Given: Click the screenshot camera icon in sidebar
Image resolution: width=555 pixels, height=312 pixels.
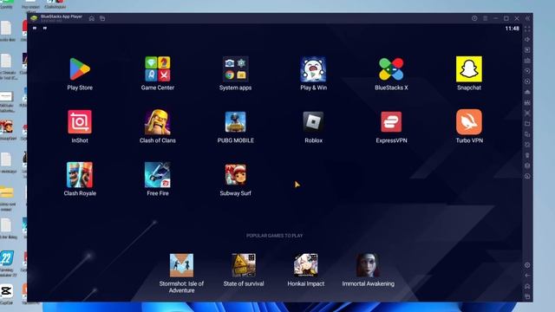Looking at the screenshot, I should pos(527,61).
